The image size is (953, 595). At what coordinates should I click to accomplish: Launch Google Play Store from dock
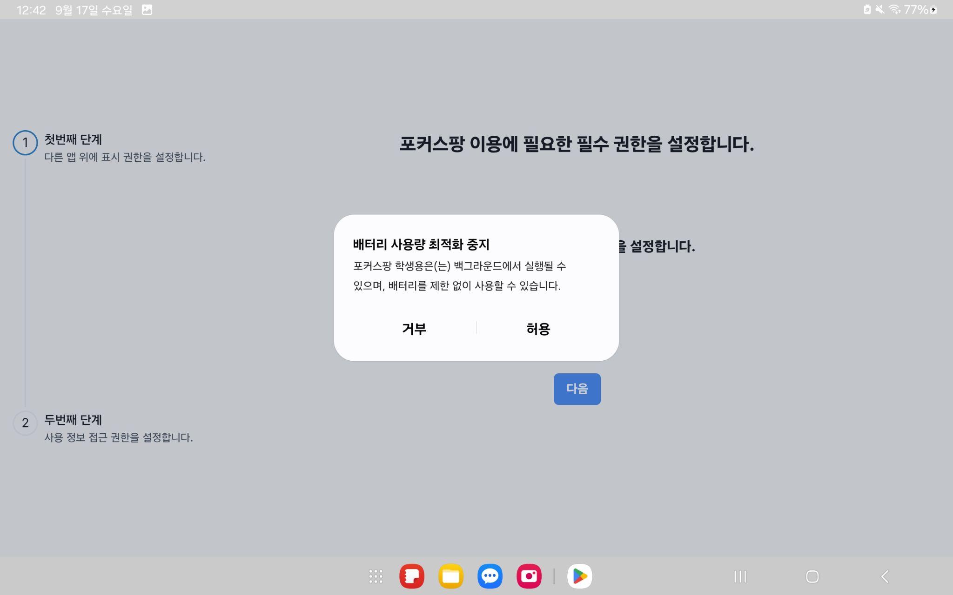pyautogui.click(x=579, y=576)
